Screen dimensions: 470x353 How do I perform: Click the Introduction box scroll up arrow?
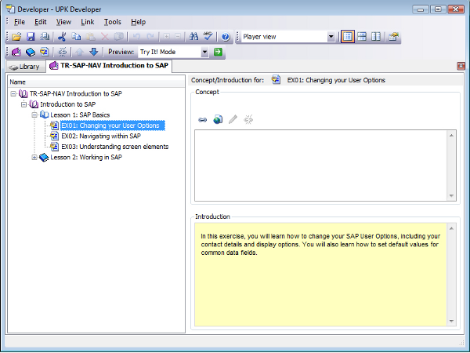[x=451, y=228]
